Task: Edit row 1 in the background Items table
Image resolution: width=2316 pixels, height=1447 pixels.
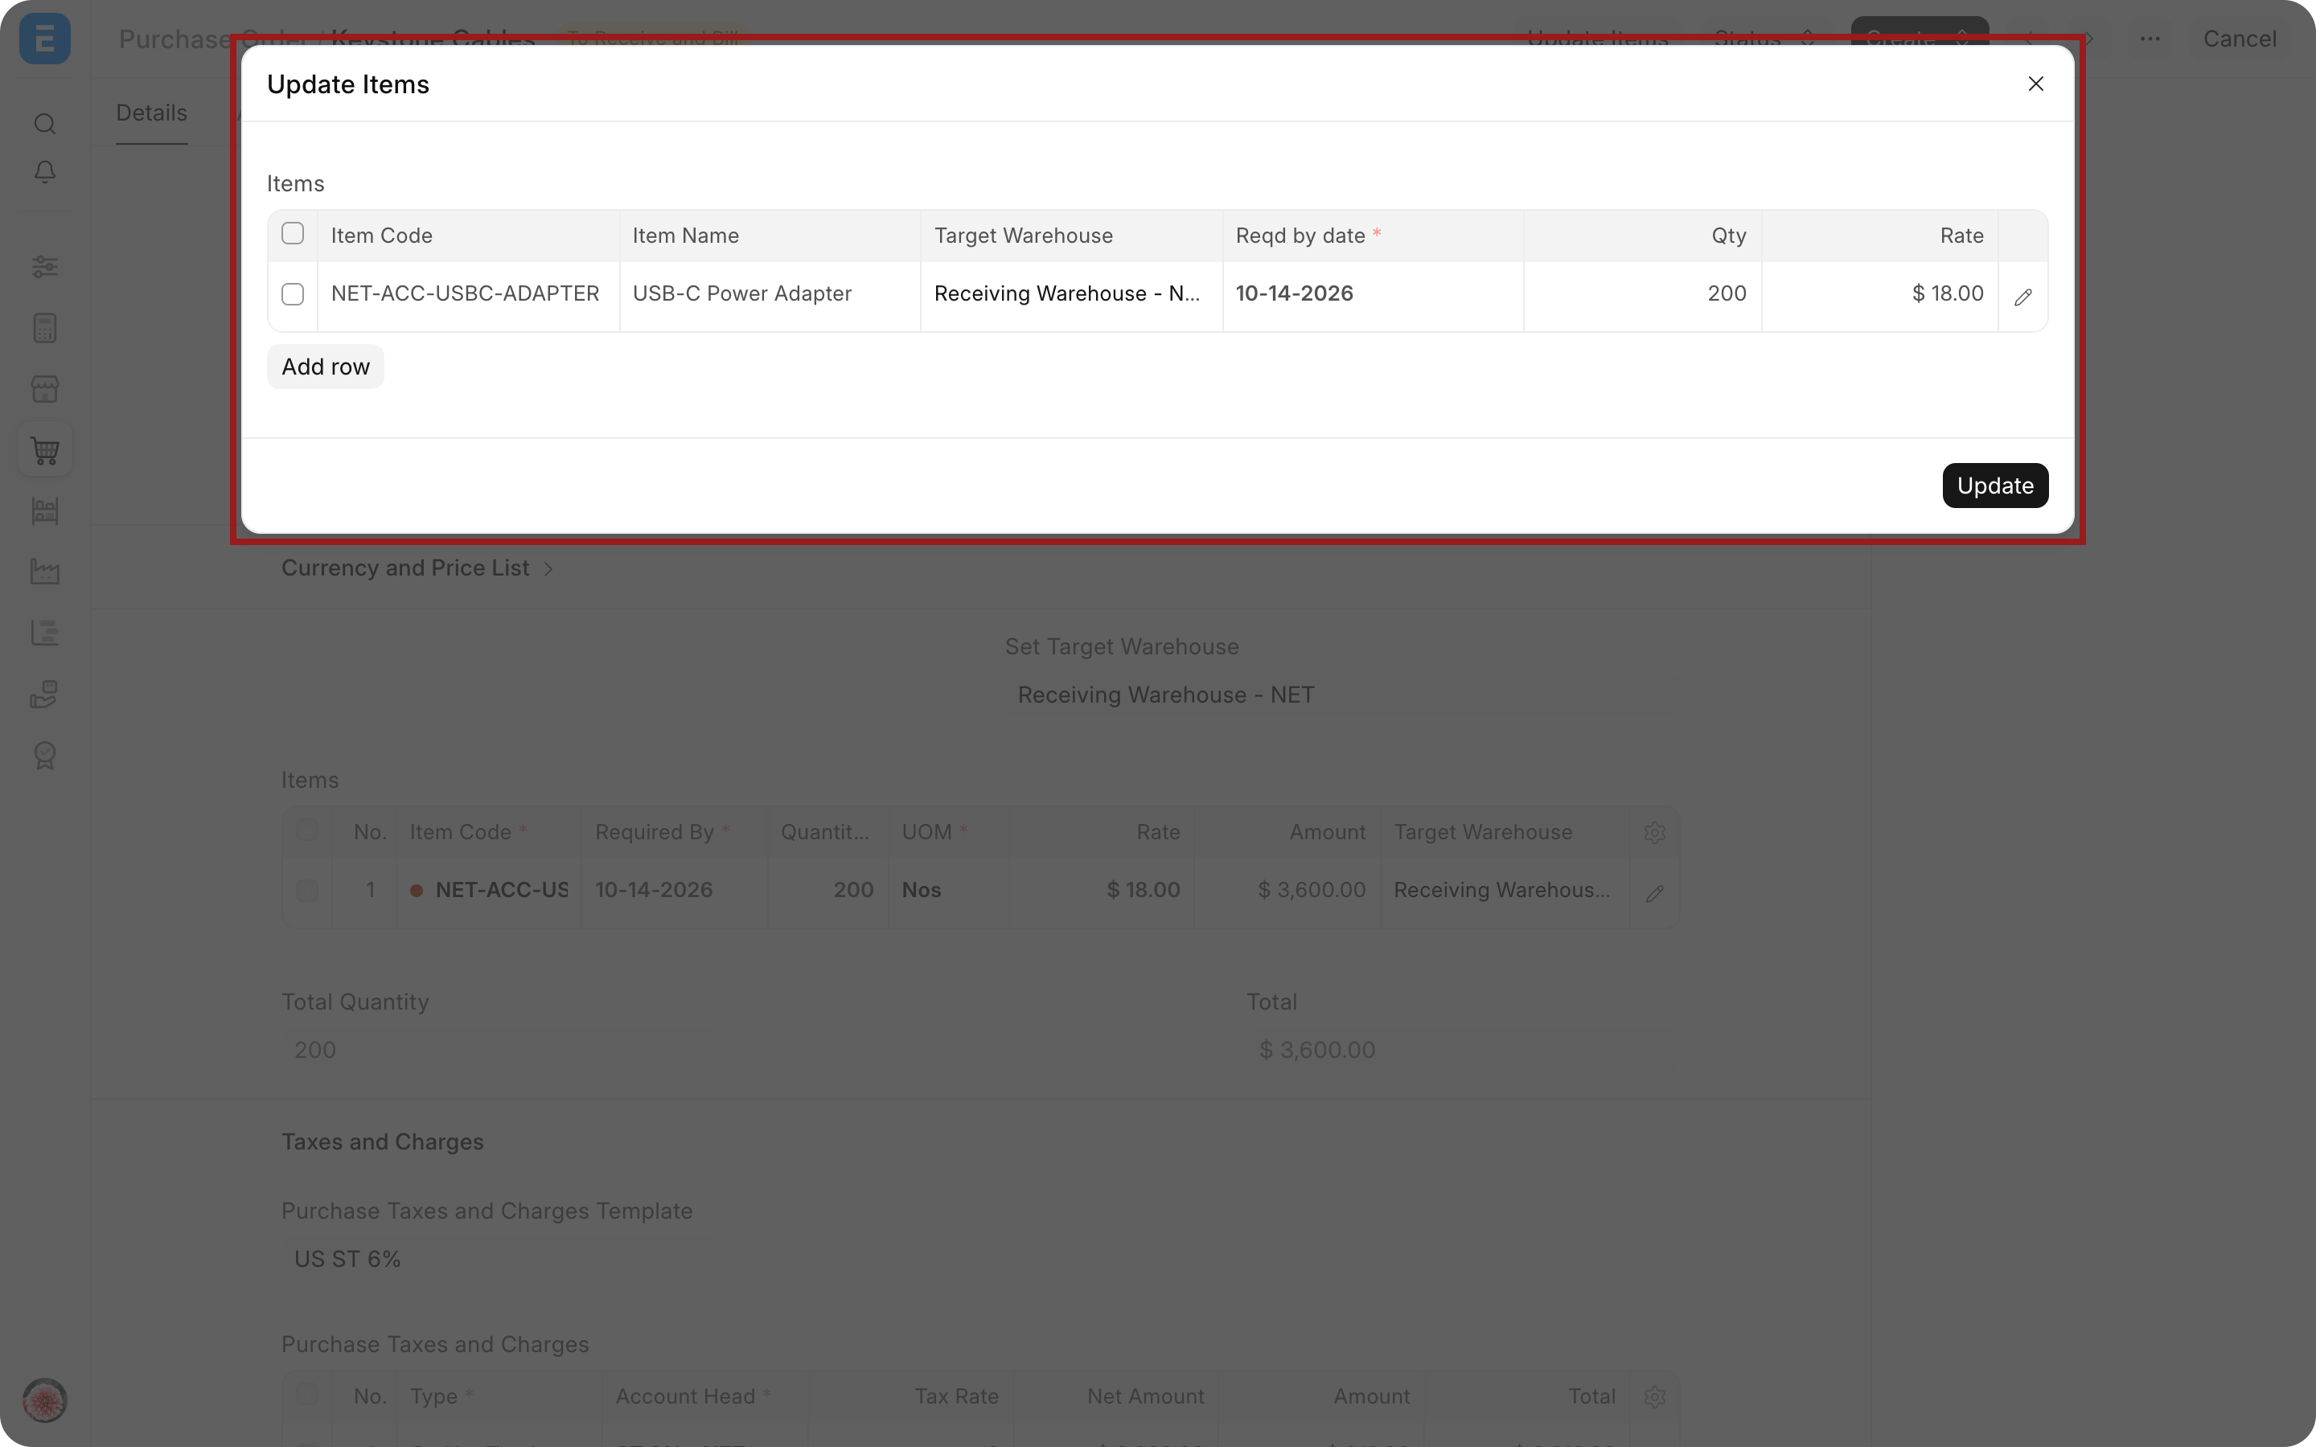Action: (1655, 894)
